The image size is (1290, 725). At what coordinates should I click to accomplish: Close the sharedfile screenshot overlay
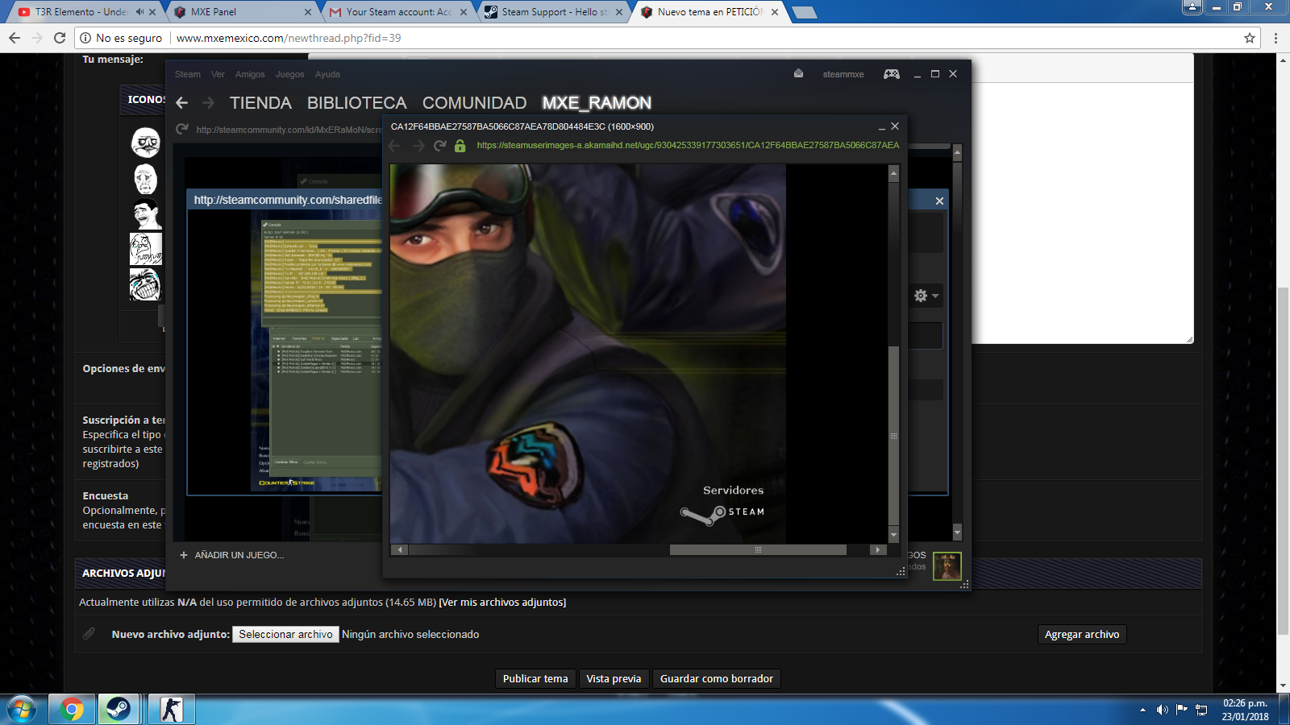click(x=939, y=201)
